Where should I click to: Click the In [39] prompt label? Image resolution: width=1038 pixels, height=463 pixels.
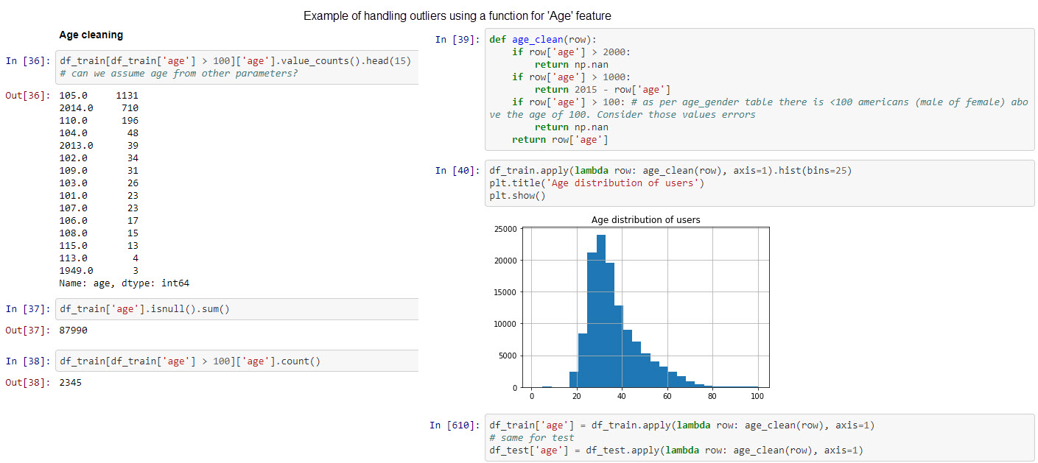pos(457,40)
